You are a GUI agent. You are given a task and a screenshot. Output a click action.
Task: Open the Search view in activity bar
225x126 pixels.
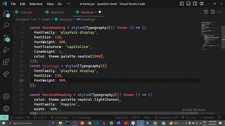[6, 26]
